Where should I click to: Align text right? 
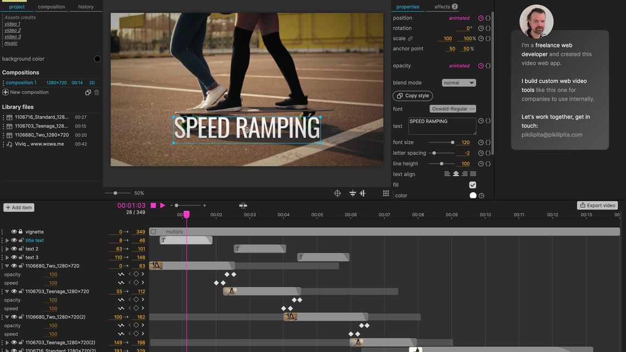[465, 174]
